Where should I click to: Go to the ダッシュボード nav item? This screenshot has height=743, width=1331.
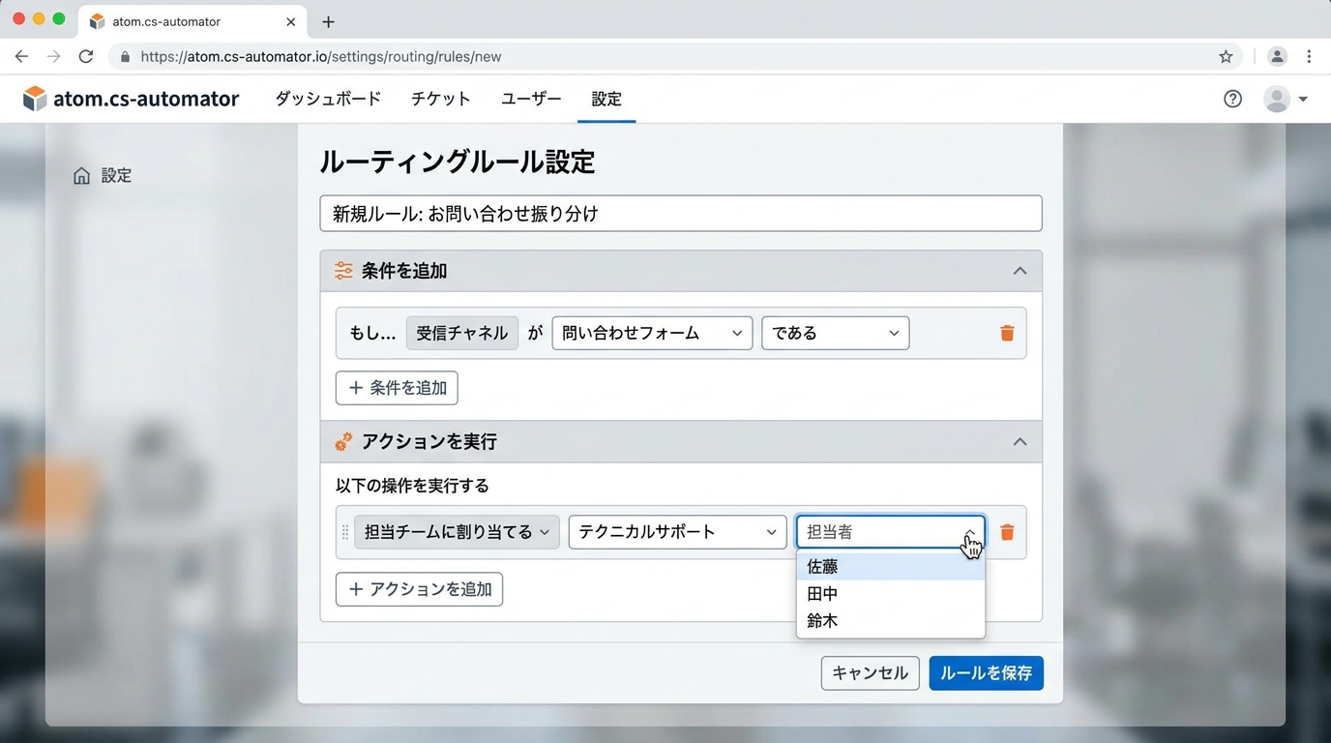click(x=328, y=99)
